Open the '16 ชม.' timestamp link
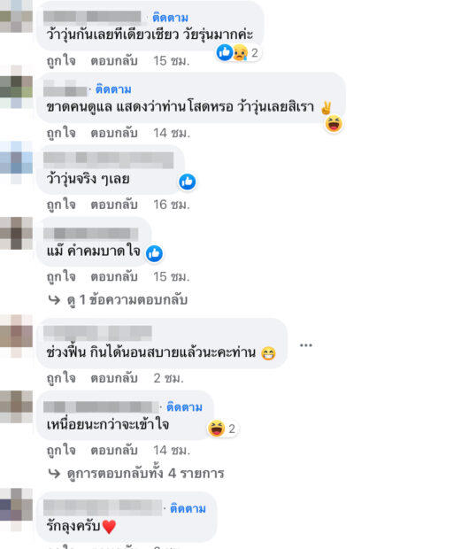 [x=172, y=205]
